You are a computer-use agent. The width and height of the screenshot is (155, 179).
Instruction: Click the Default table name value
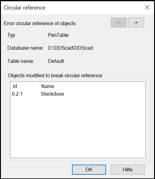(x=56, y=61)
